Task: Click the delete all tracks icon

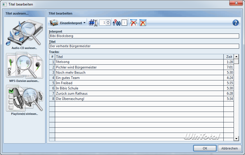Action: (143, 23)
